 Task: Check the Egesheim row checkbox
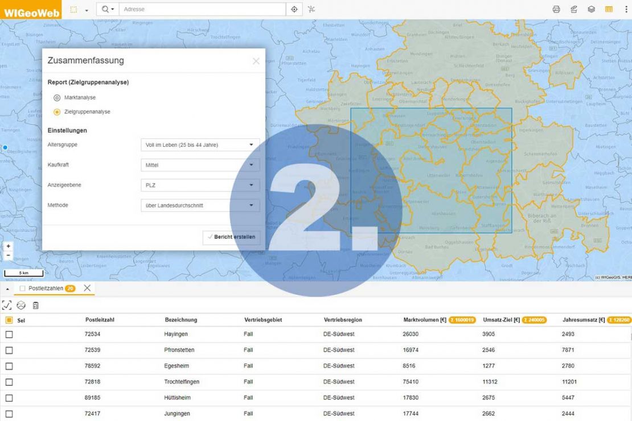point(9,366)
